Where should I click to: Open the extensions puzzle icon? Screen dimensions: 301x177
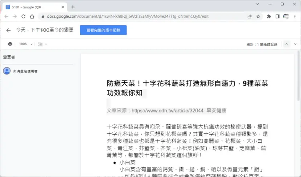(x=269, y=17)
